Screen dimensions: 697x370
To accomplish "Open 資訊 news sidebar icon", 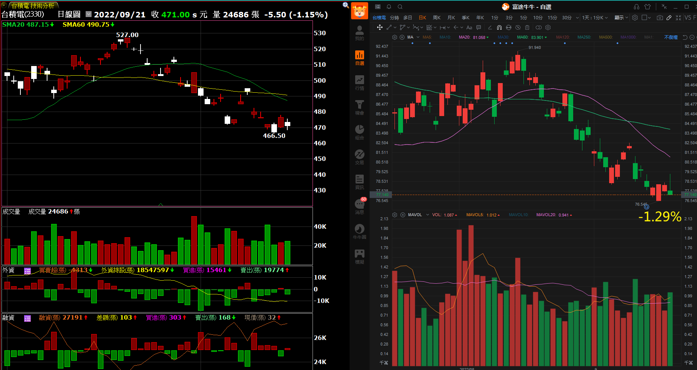I will (359, 182).
